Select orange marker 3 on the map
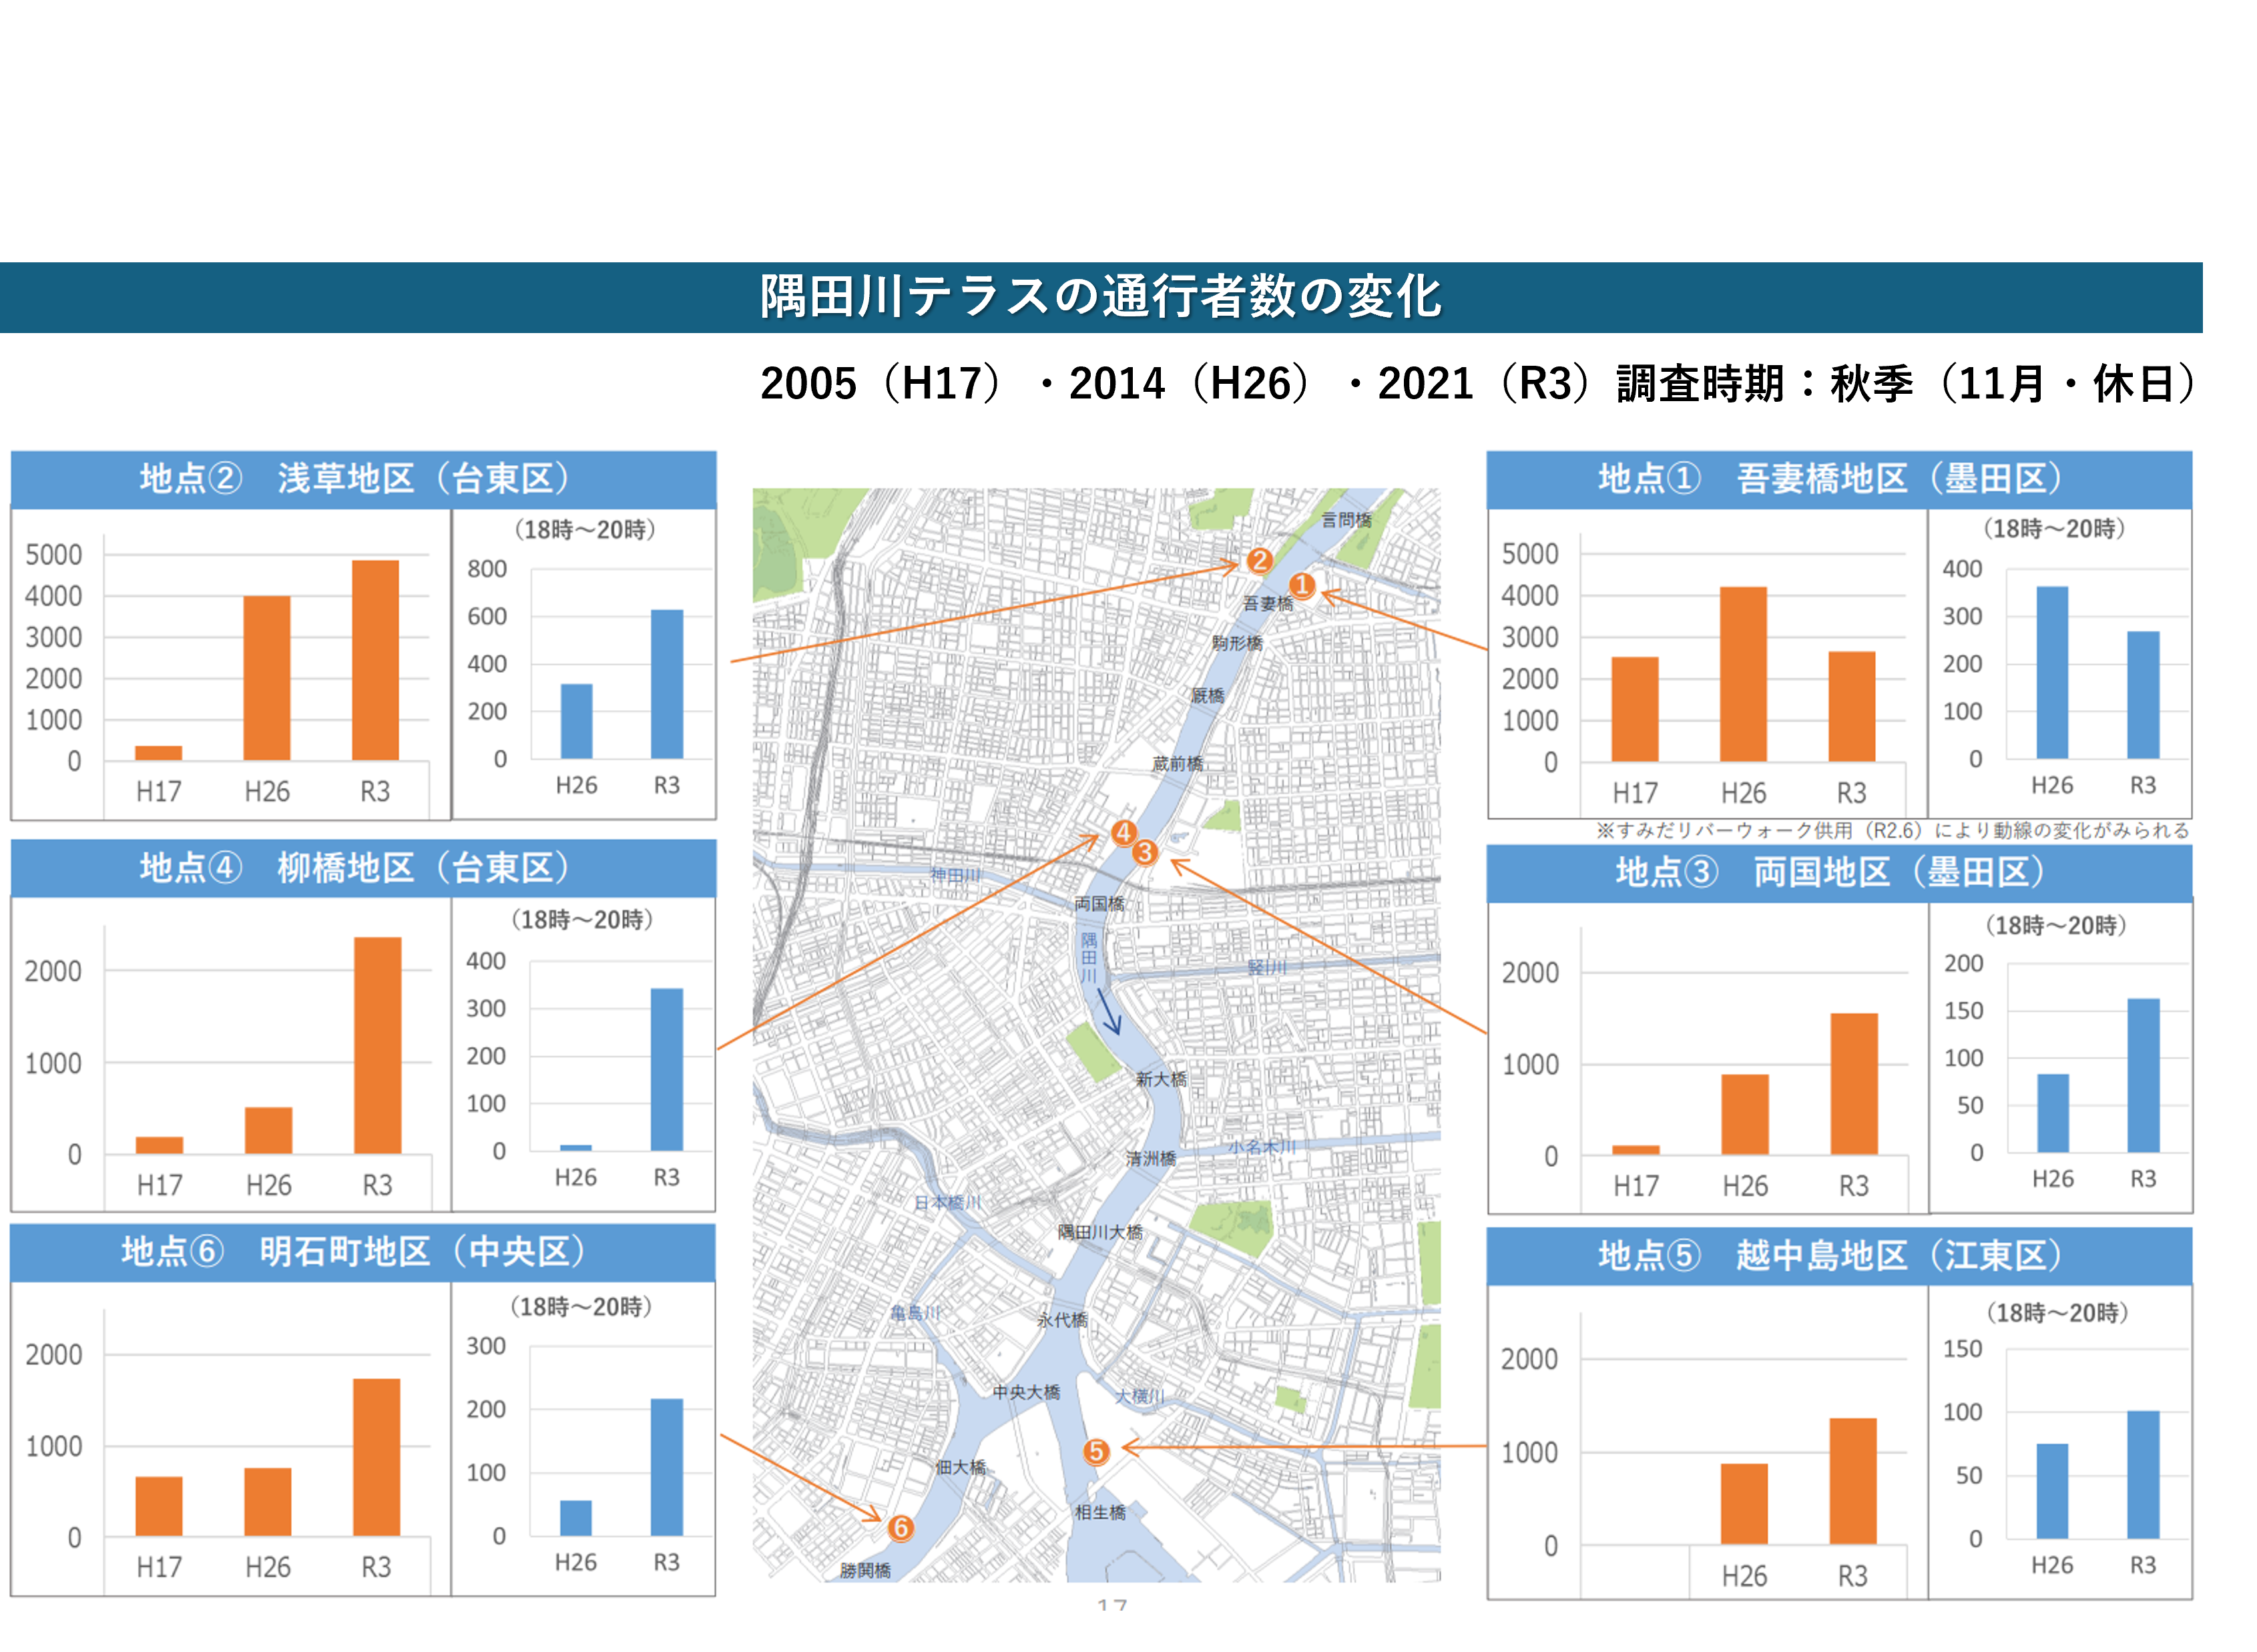This screenshot has height=1652, width=2257. click(x=1145, y=852)
